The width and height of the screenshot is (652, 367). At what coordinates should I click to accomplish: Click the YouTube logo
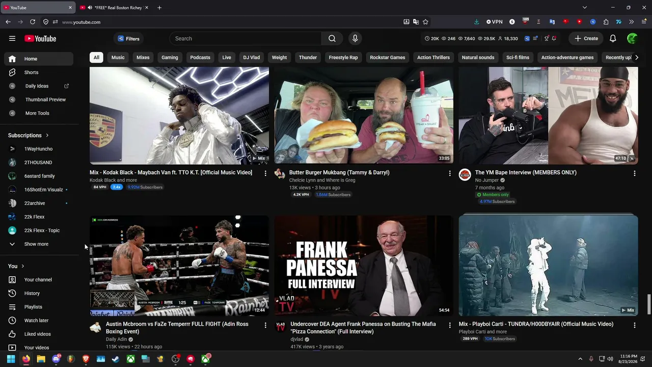40,39
